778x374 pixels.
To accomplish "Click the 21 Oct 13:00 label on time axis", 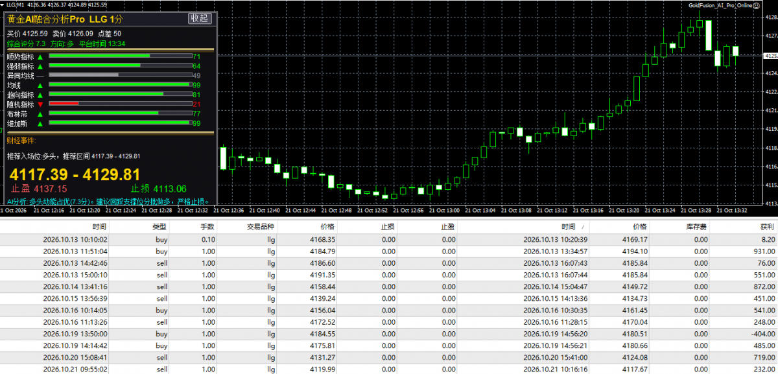I will click(x=444, y=210).
